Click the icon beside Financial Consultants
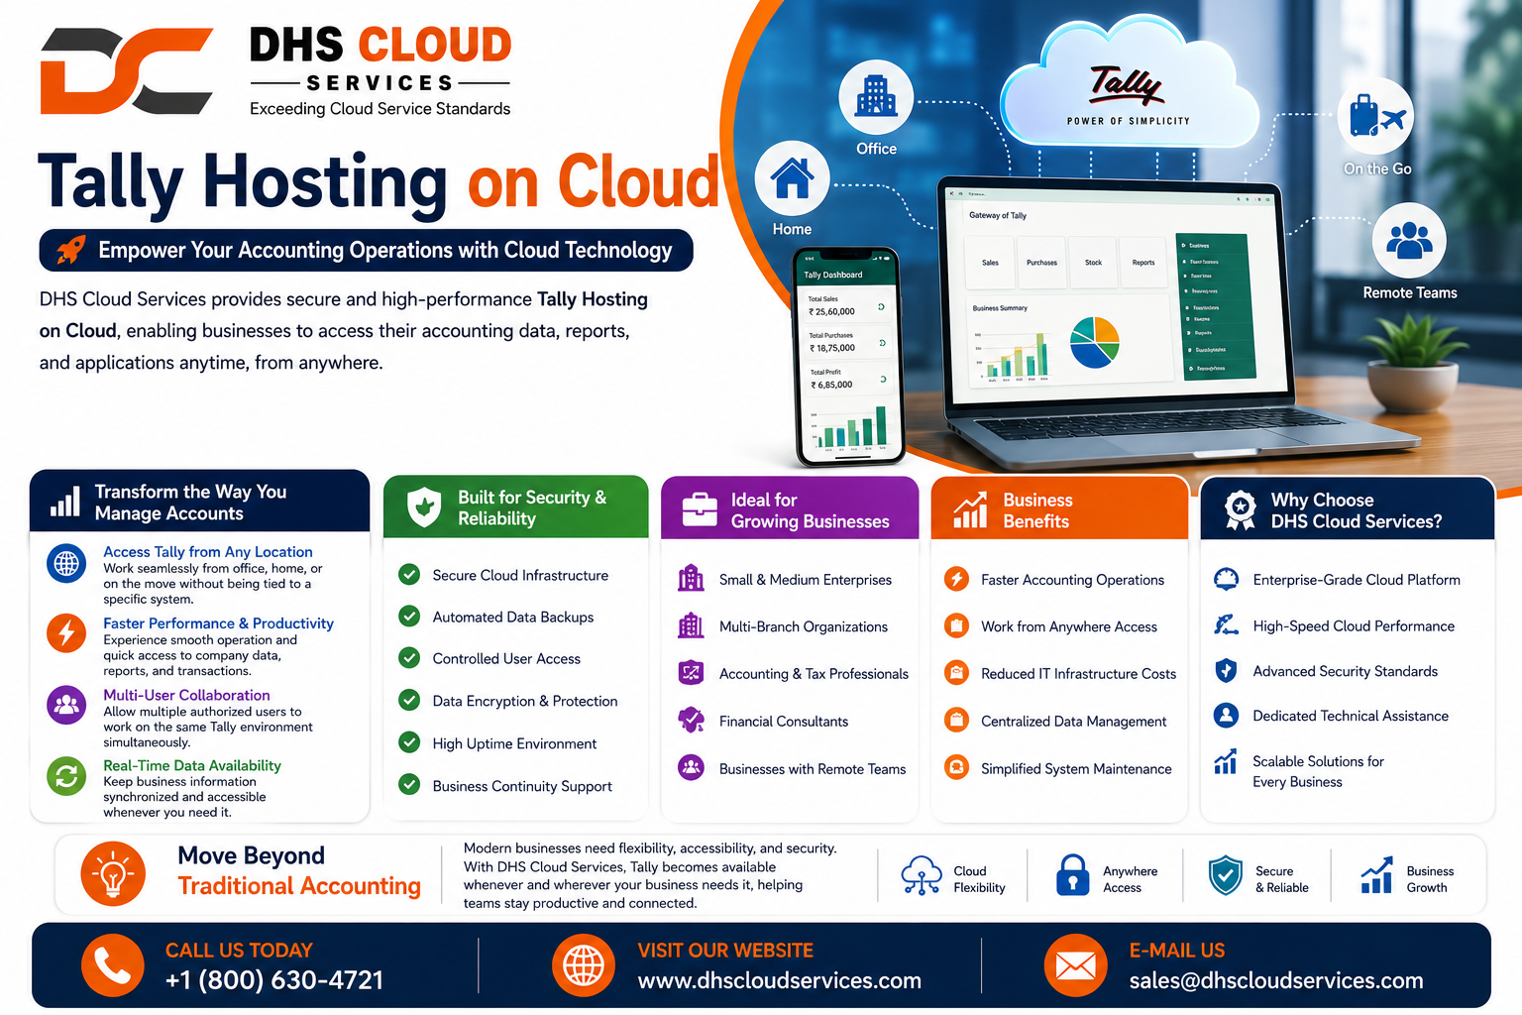 tap(691, 720)
